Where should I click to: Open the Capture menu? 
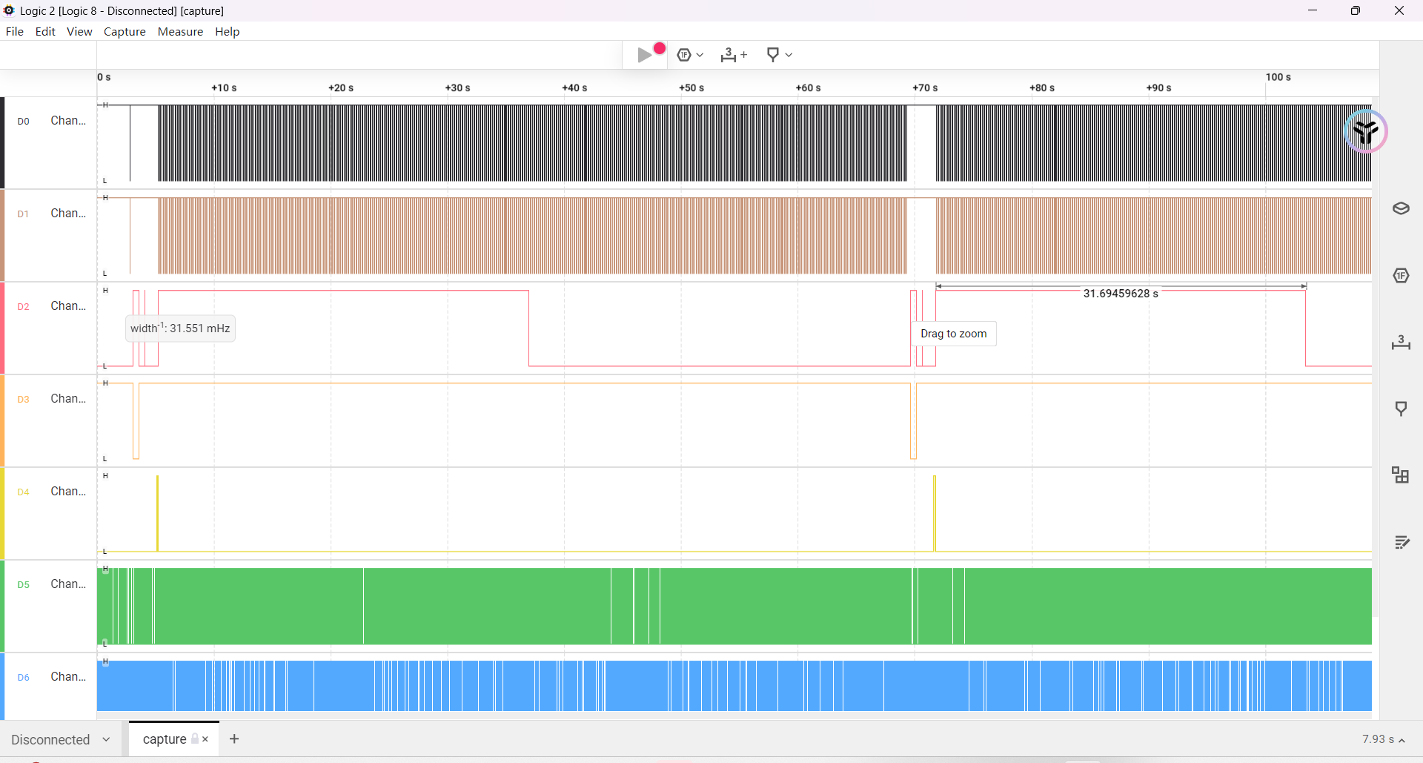(125, 31)
